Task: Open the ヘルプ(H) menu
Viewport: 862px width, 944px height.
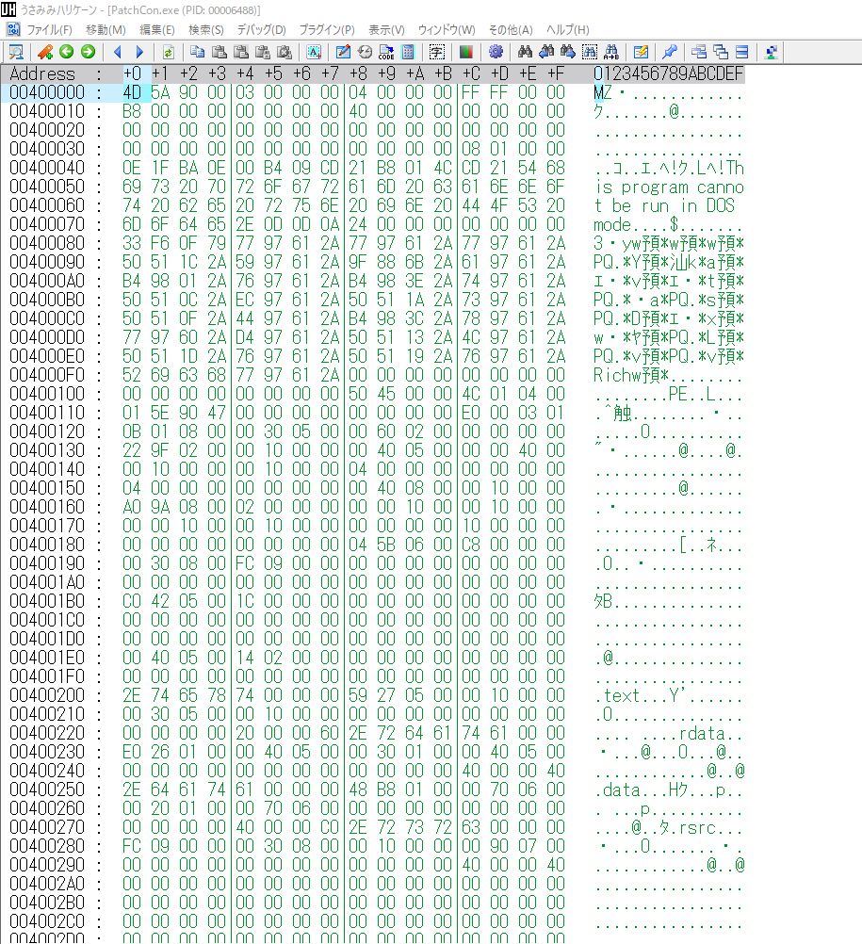Action: pyautogui.click(x=568, y=29)
